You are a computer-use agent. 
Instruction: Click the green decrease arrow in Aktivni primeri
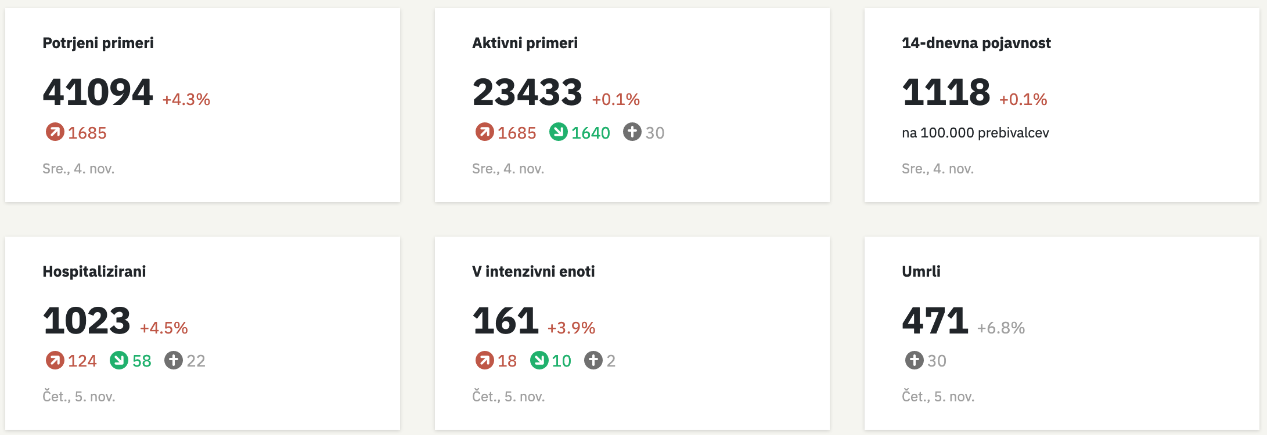tap(558, 132)
